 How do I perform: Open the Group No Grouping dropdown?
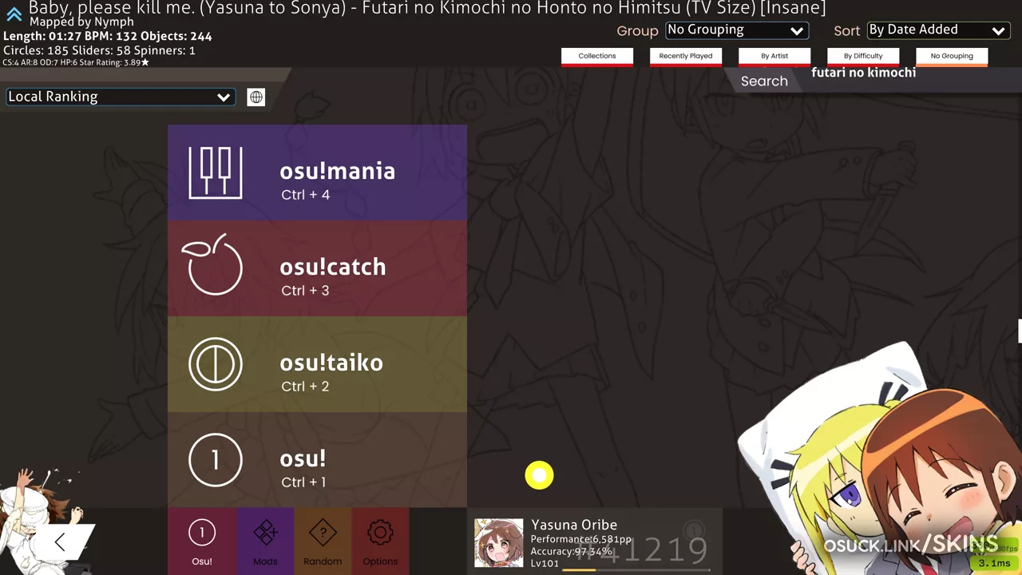(736, 30)
